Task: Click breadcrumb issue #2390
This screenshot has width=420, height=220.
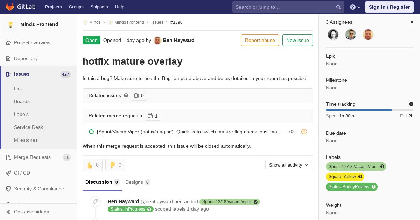Action: [176, 22]
